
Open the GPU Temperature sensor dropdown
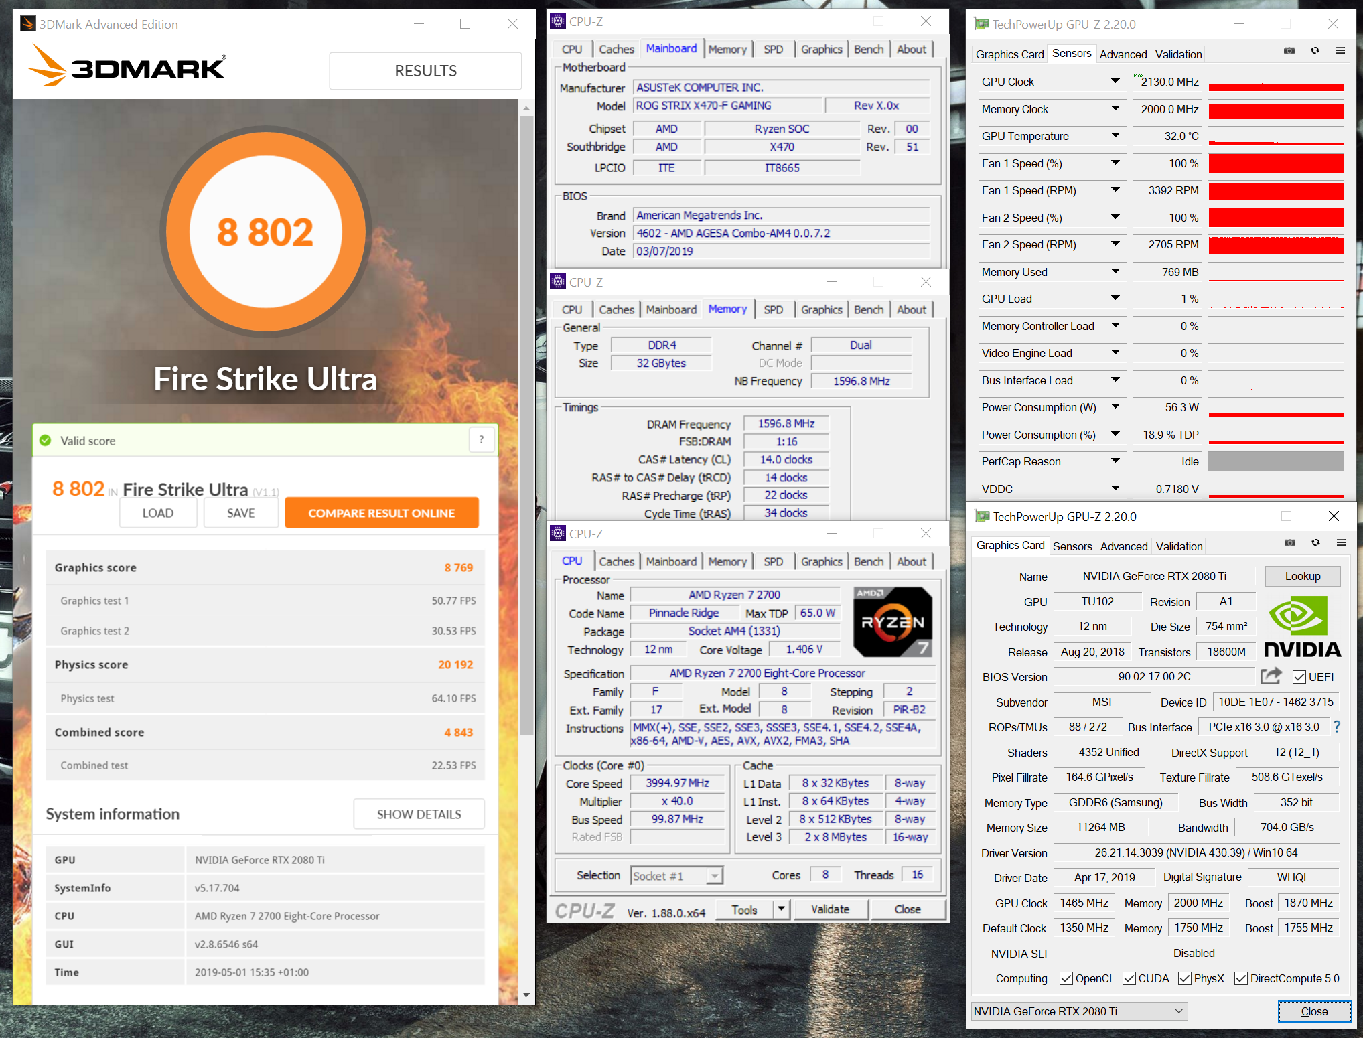[x=1115, y=136]
